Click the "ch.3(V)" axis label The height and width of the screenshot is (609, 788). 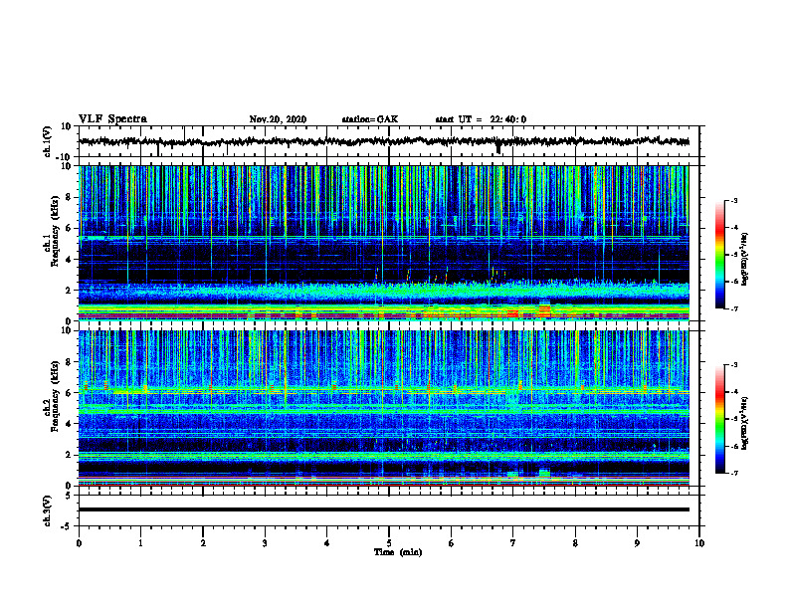(x=48, y=510)
